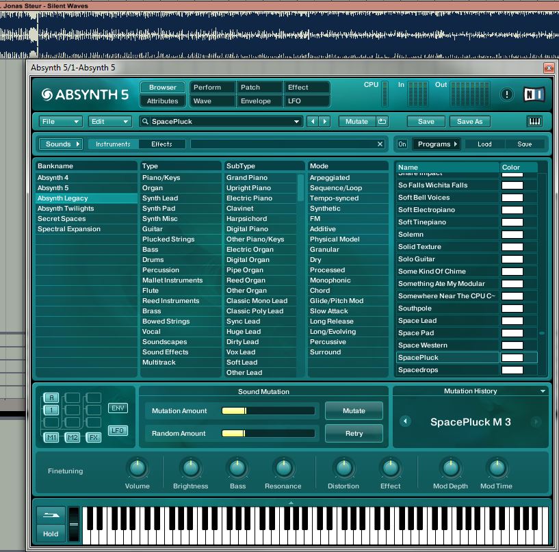
Task: Toggle the Arpeggiated mode tag
Action: click(348, 177)
